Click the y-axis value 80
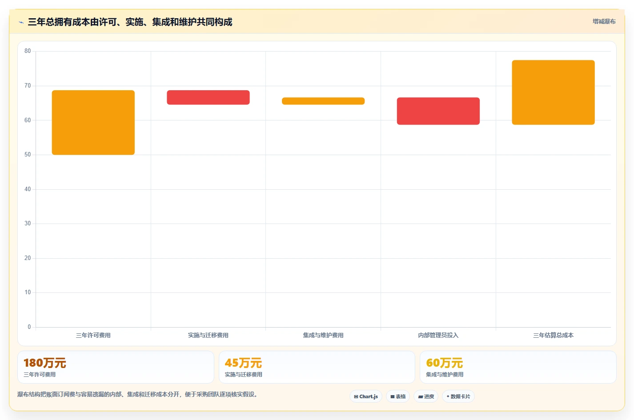The height and width of the screenshot is (420, 634). [x=28, y=51]
